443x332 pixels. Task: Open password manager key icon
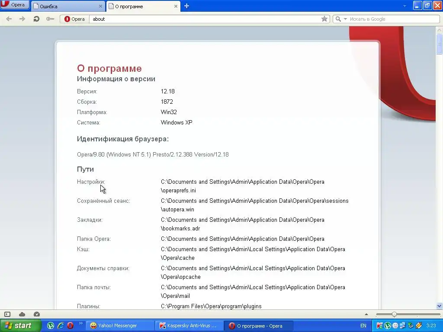(x=50, y=19)
